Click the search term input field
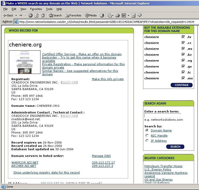 (x=163, y=116)
